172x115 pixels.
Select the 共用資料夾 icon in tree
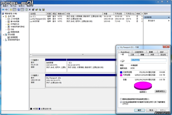coord(9,24)
